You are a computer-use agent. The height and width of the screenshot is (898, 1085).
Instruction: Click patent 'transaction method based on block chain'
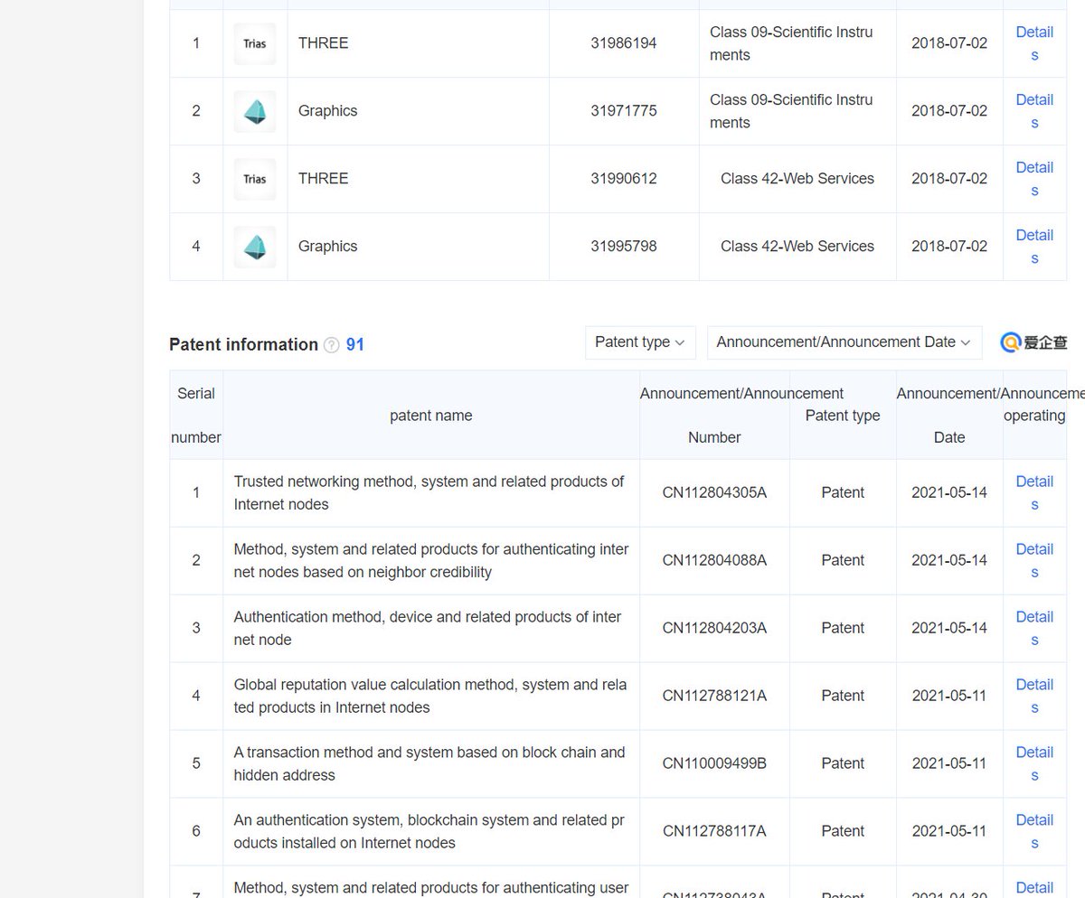[x=429, y=764]
